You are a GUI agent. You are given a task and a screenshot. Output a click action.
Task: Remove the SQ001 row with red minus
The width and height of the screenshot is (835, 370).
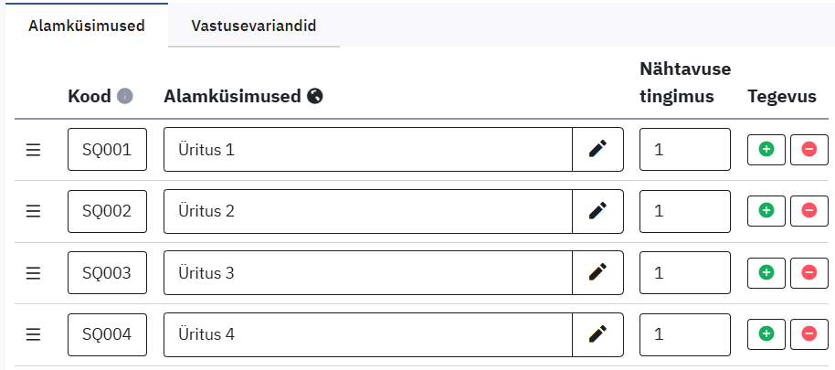[809, 149]
